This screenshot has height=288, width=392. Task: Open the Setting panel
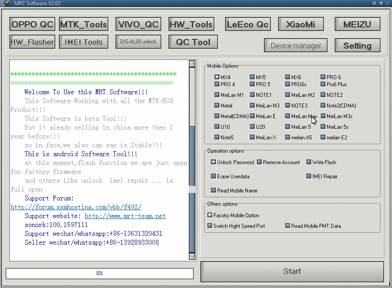pos(357,46)
